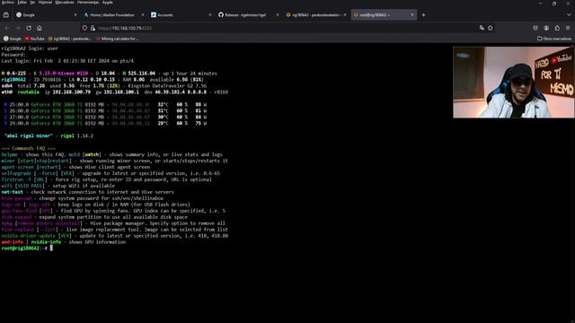This screenshot has width=575, height=323.
Task: Switch to the rig1806A2 perdondesdeslo tab
Action: (x=316, y=15)
